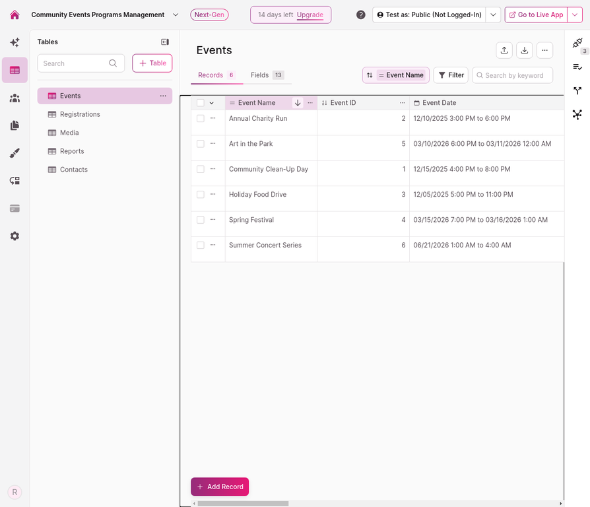Select the Tables icon in left sidebar
The image size is (590, 507).
coord(15,70)
